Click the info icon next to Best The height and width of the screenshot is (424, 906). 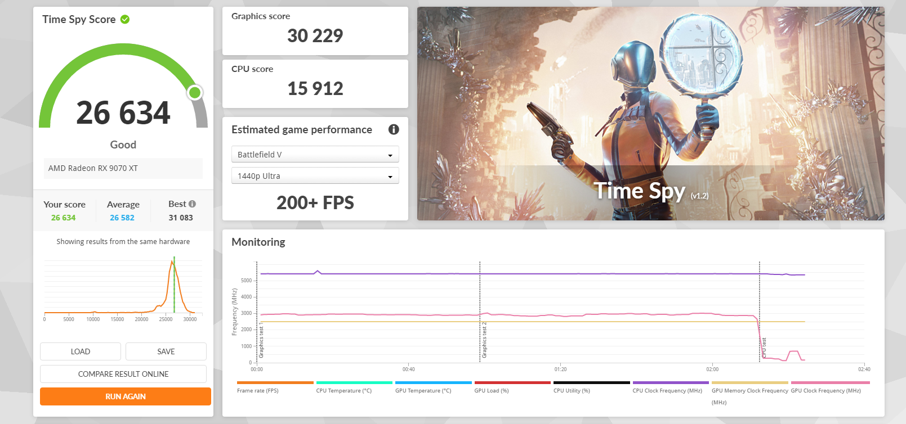click(x=193, y=204)
